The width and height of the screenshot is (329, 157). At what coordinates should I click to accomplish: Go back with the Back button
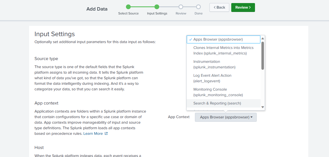(x=219, y=8)
